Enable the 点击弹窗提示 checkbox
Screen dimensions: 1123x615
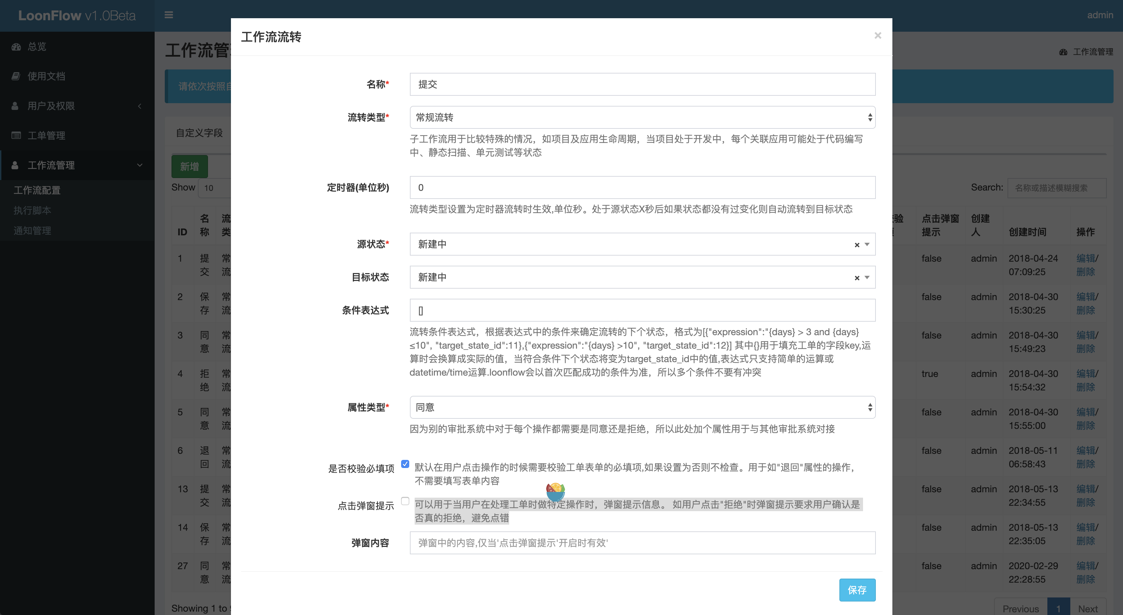click(405, 501)
